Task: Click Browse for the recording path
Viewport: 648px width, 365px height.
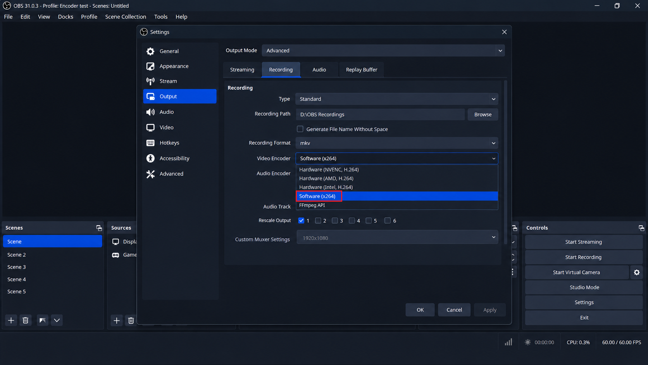Action: (483, 114)
